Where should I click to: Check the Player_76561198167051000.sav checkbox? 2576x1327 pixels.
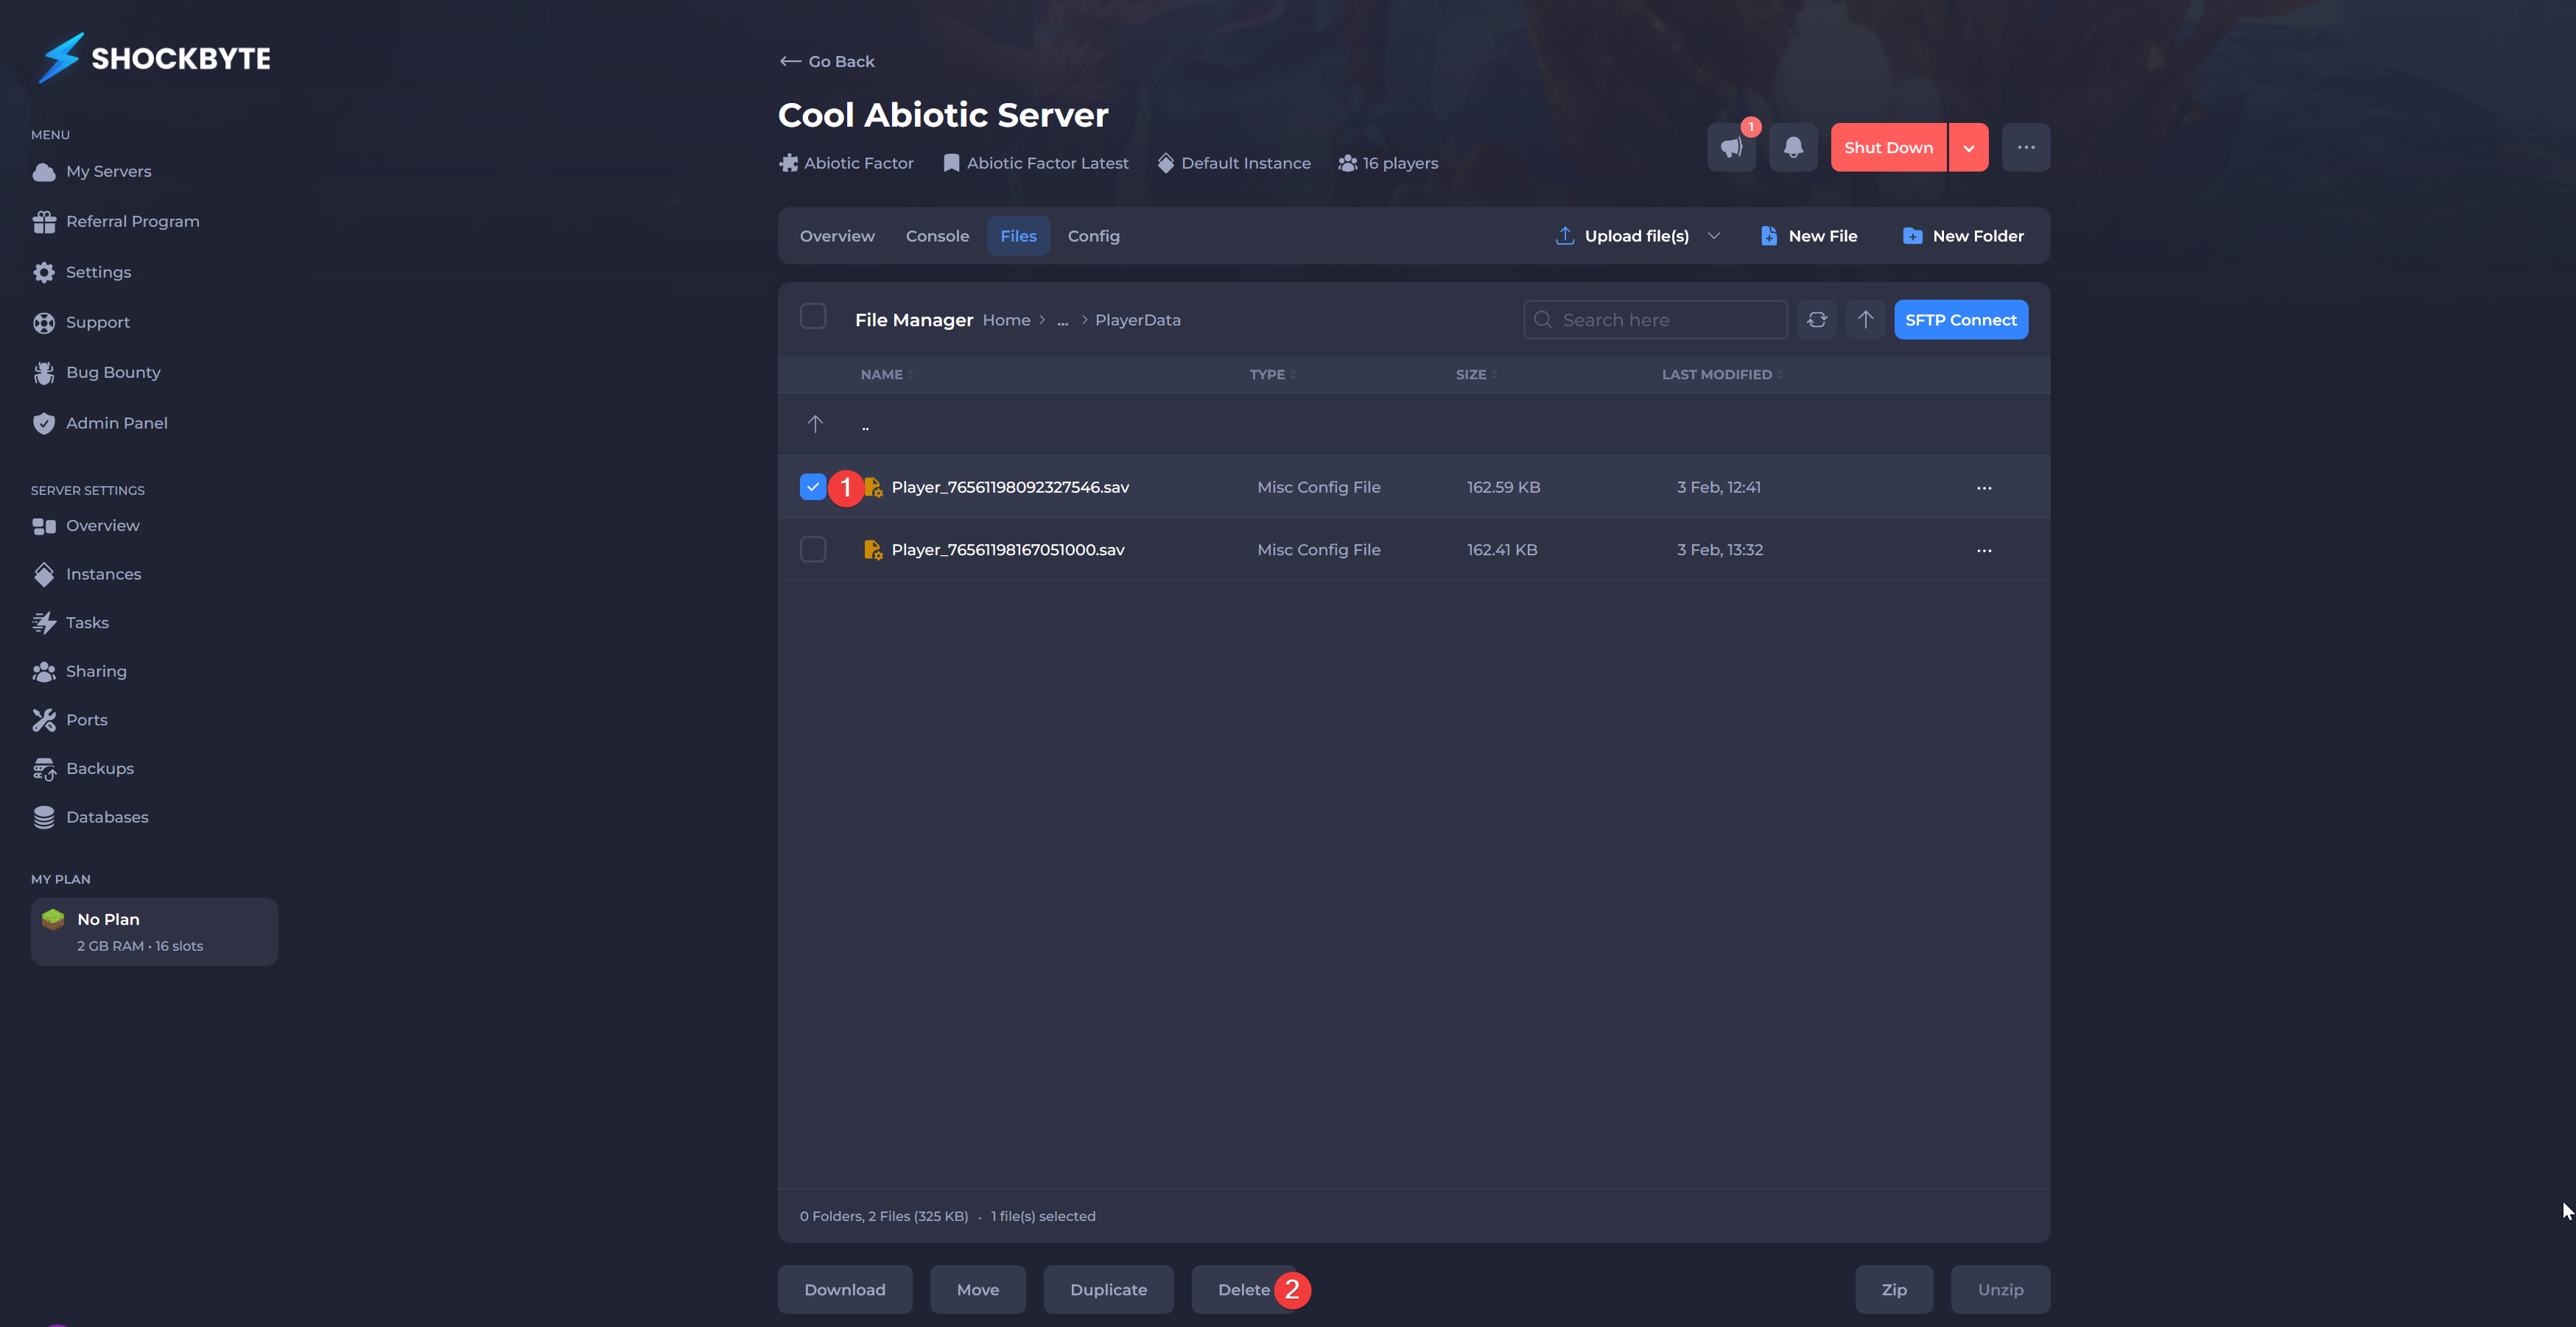(x=813, y=550)
